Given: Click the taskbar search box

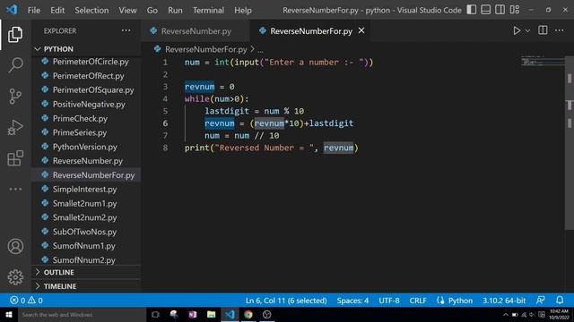Looking at the screenshot, I should point(82,315).
